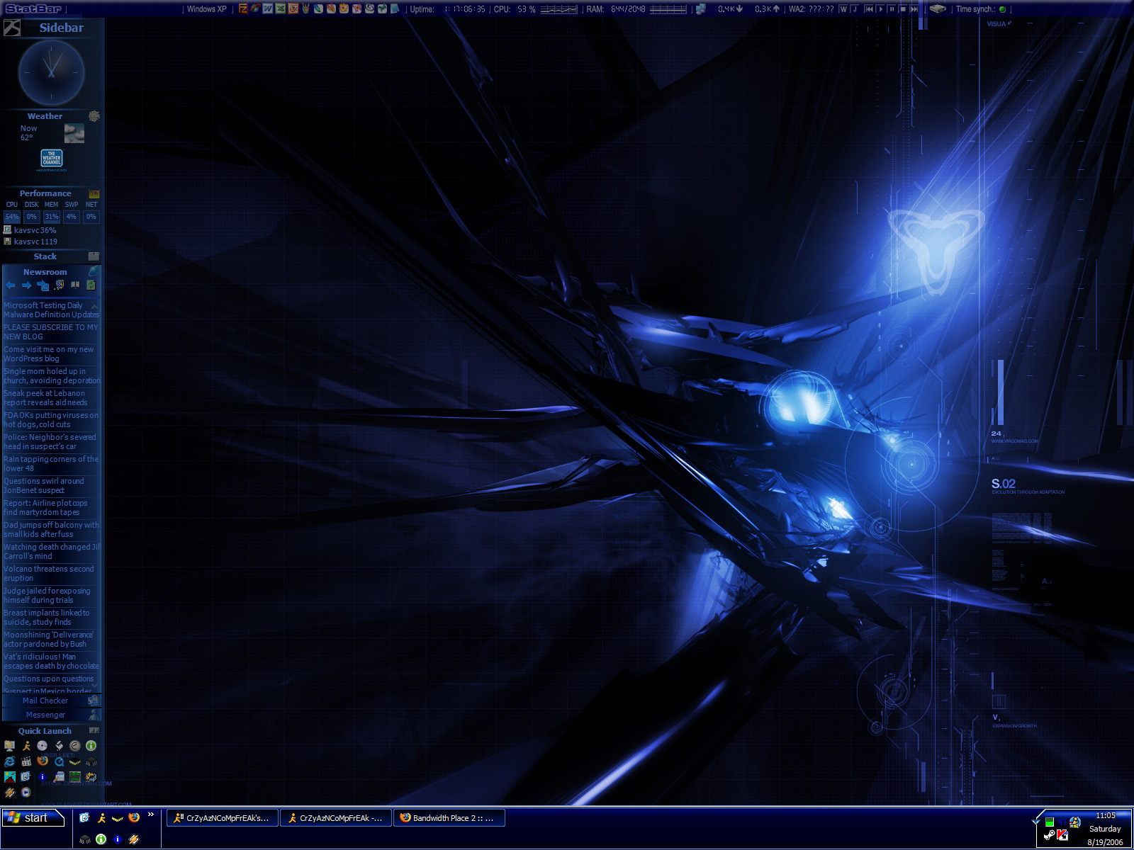Launch AIM from Sidebar Quick Launch

(x=26, y=746)
